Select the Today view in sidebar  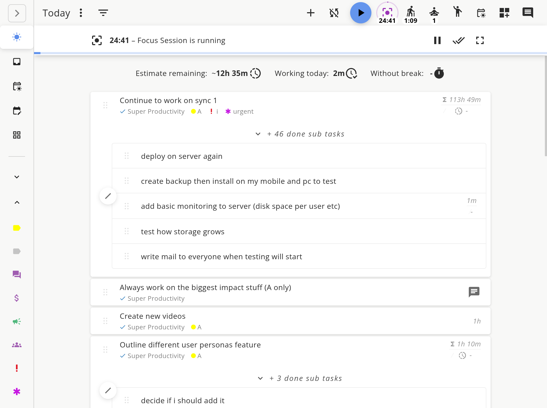[17, 37]
